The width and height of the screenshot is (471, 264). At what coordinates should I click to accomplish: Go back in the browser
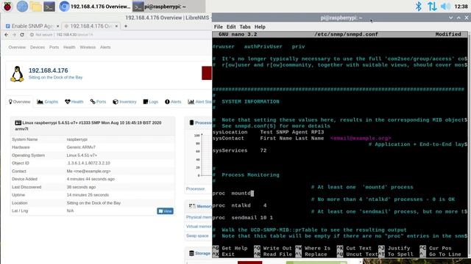[x=7, y=34]
